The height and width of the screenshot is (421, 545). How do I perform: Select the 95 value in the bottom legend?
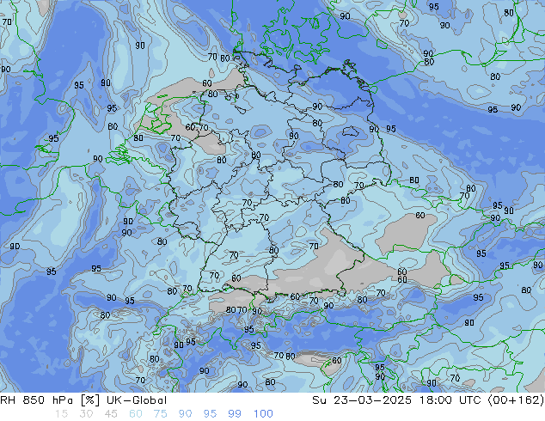210,414
